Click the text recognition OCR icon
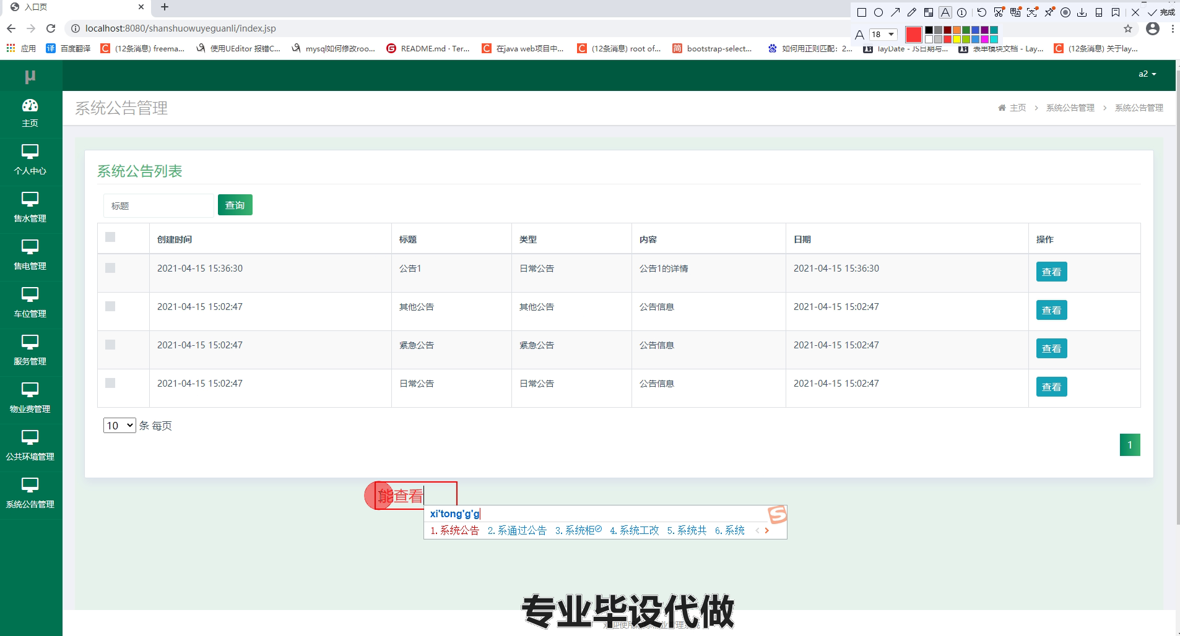The width and height of the screenshot is (1180, 636). (x=1032, y=12)
